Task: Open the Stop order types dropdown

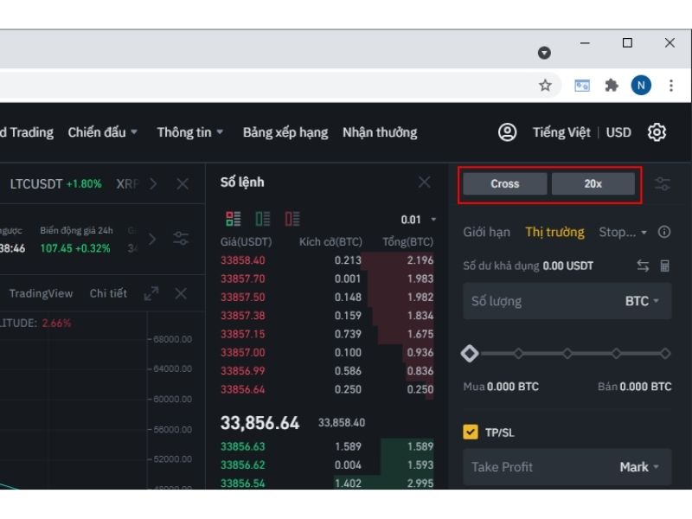Action: (x=623, y=232)
